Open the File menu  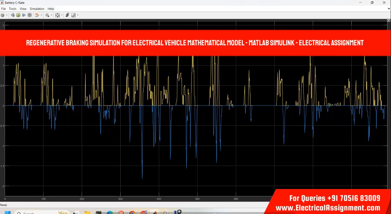3,9
